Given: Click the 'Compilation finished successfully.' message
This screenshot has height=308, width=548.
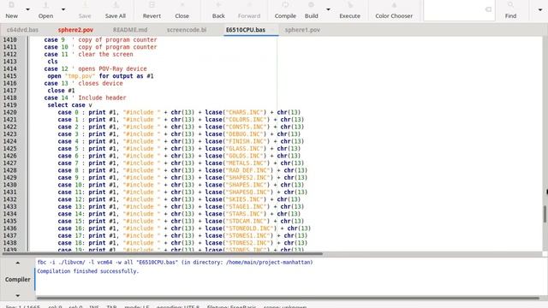Looking at the screenshot, I should (88, 271).
